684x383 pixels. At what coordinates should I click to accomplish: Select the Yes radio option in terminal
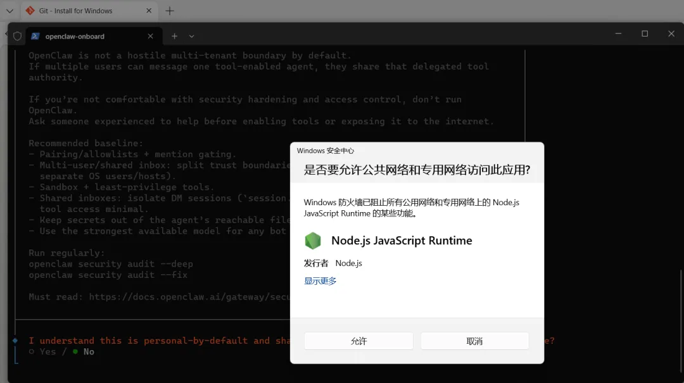point(42,351)
